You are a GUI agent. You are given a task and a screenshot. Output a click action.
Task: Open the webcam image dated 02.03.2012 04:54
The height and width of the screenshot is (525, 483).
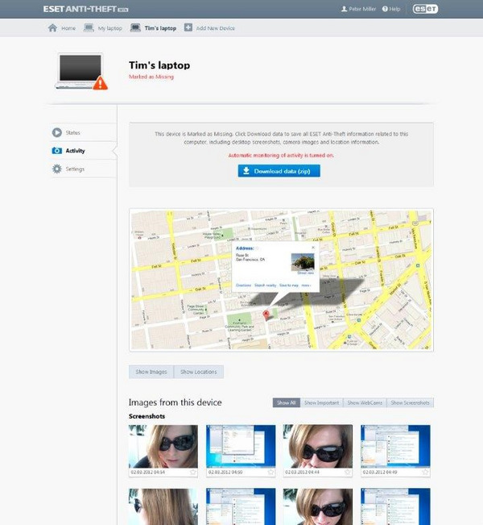[x=163, y=446]
